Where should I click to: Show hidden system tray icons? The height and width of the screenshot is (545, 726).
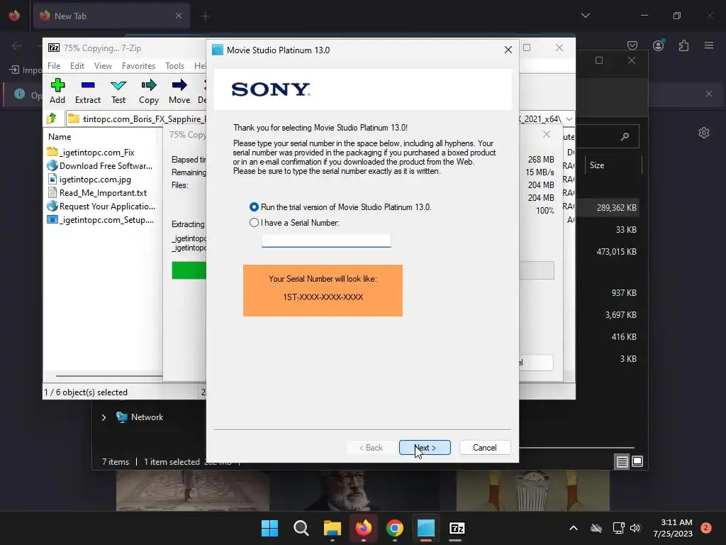(x=573, y=528)
